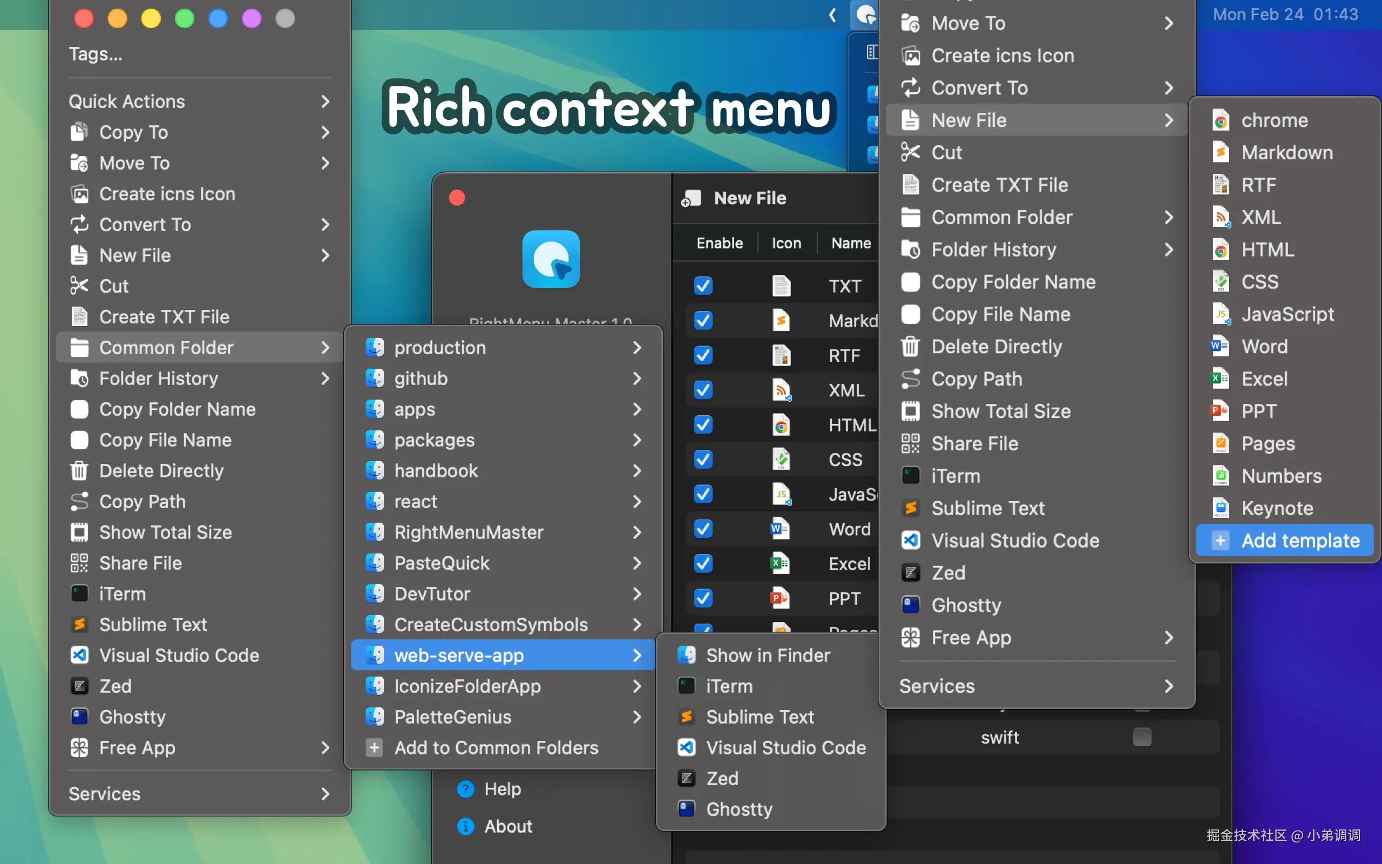Click the Delete Directly trash icon in the left menu

(x=79, y=471)
